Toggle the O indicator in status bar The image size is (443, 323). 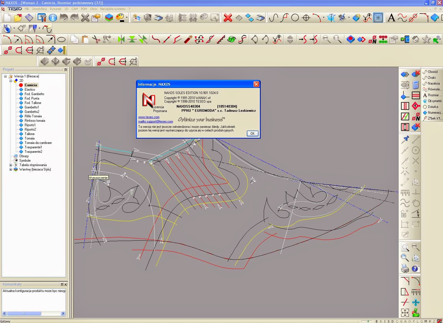click(409, 321)
